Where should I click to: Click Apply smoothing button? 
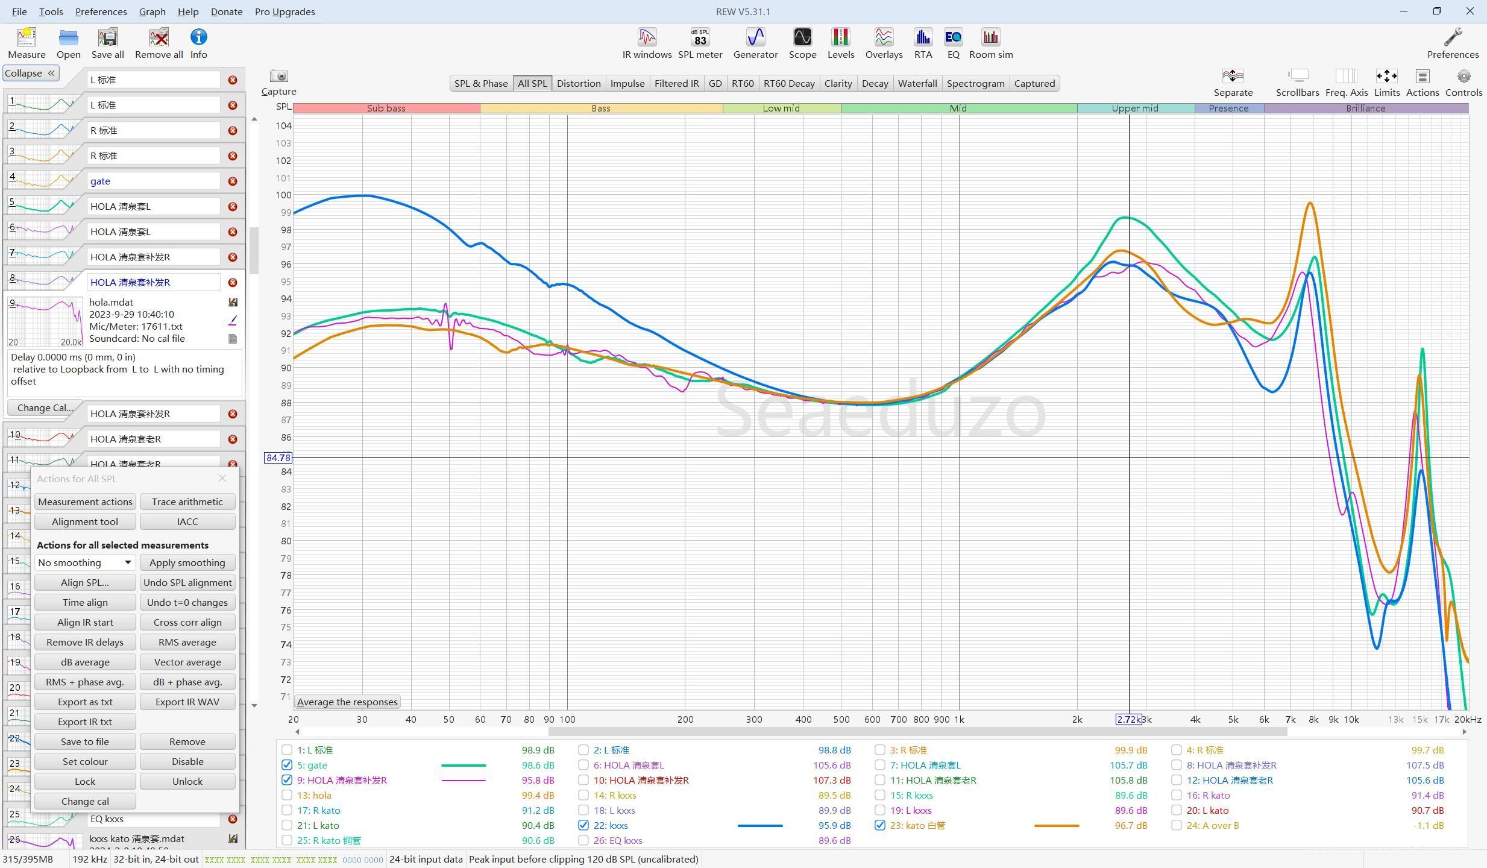(187, 562)
